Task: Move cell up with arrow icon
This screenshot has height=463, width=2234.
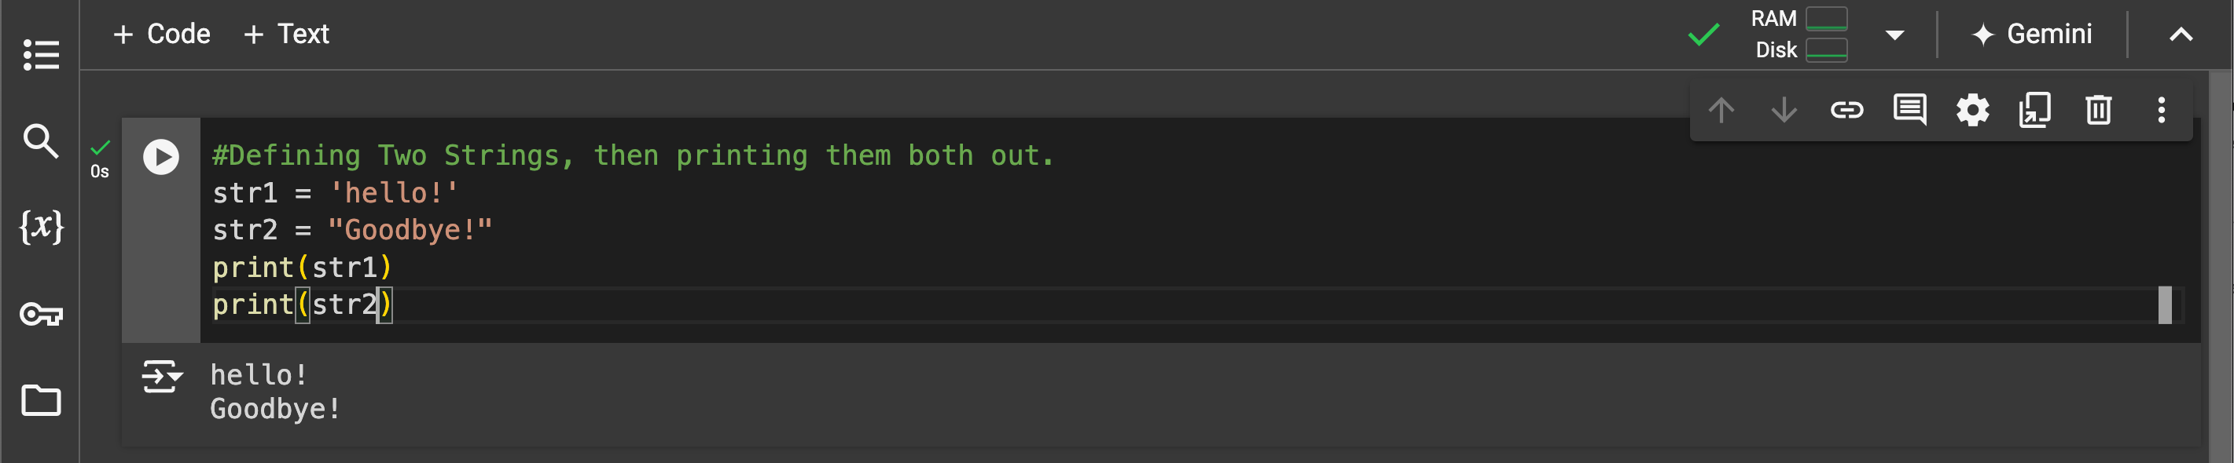Action: (x=1721, y=111)
